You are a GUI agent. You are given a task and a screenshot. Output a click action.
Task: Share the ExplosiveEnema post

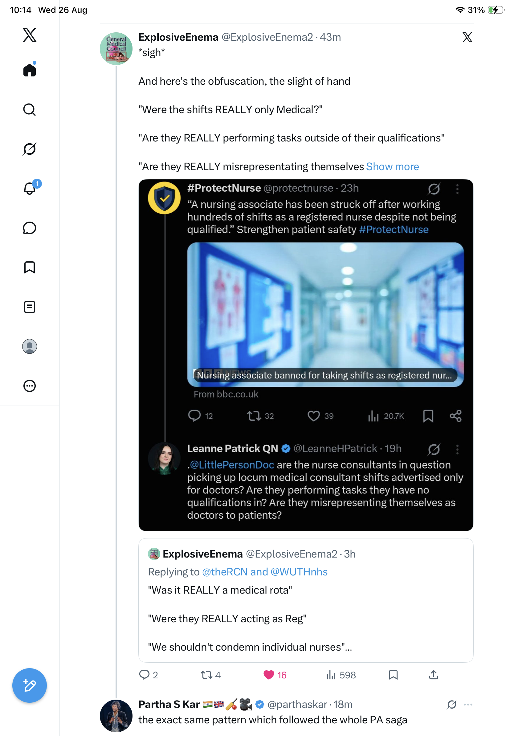(x=434, y=675)
